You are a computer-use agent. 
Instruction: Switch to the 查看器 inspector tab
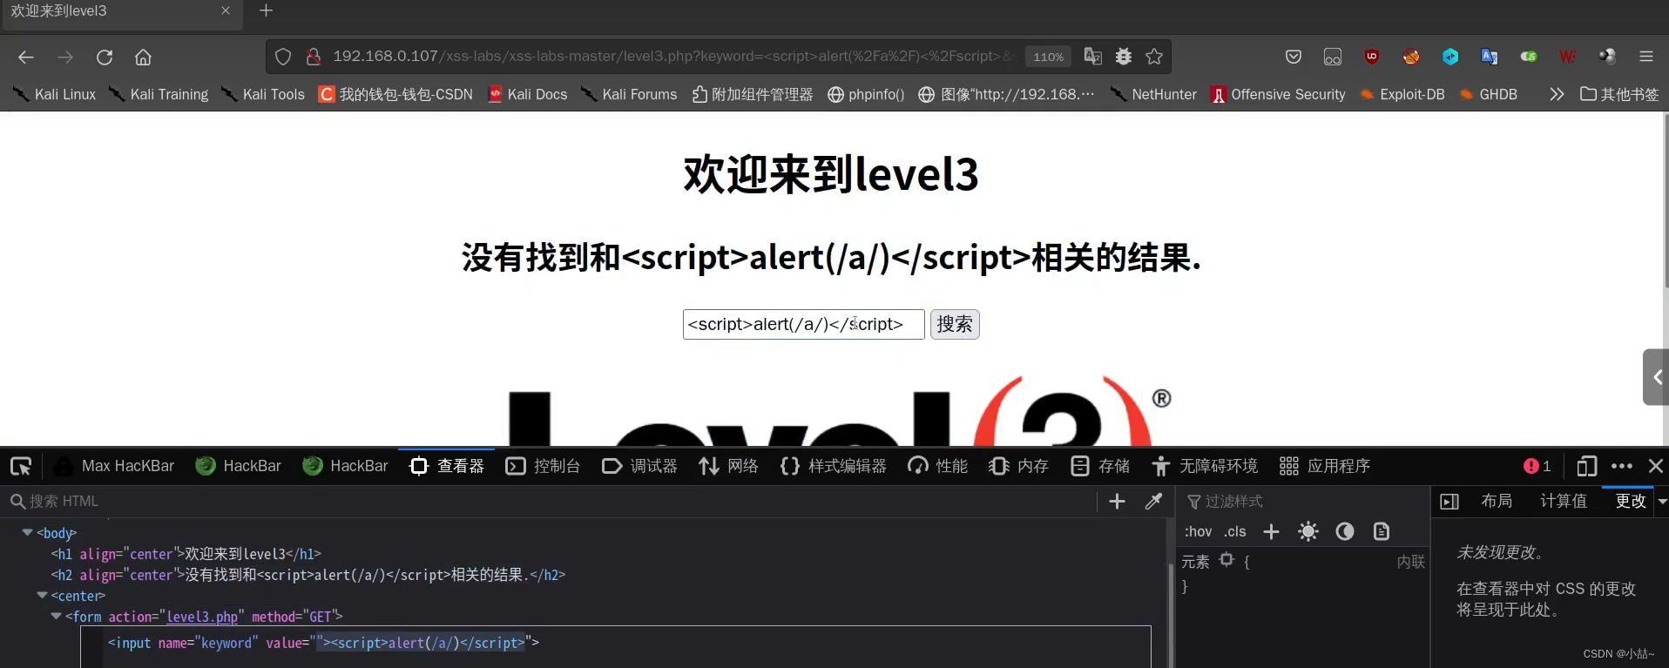447,466
